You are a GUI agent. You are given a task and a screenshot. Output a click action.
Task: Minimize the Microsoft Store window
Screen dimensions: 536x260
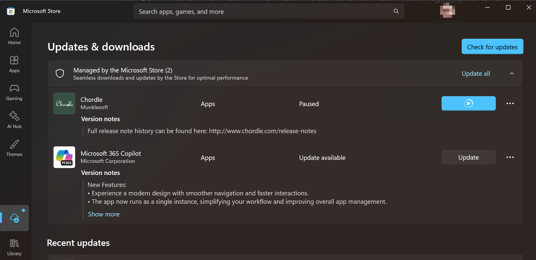click(488, 8)
